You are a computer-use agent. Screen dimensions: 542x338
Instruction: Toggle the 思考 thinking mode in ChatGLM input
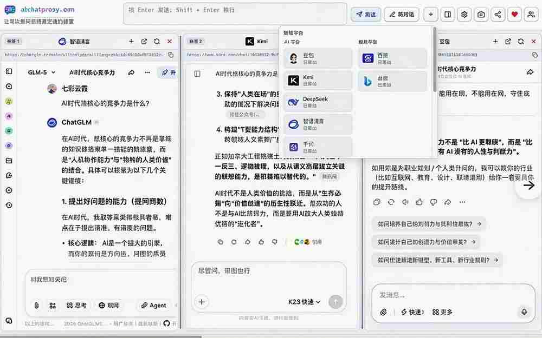click(76, 305)
